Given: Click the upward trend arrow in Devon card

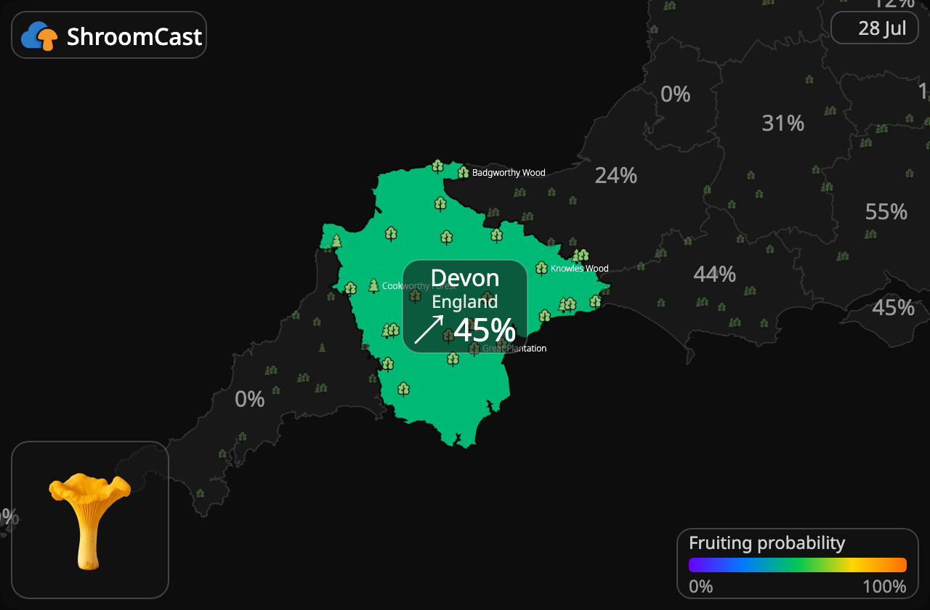Looking at the screenshot, I should (429, 329).
